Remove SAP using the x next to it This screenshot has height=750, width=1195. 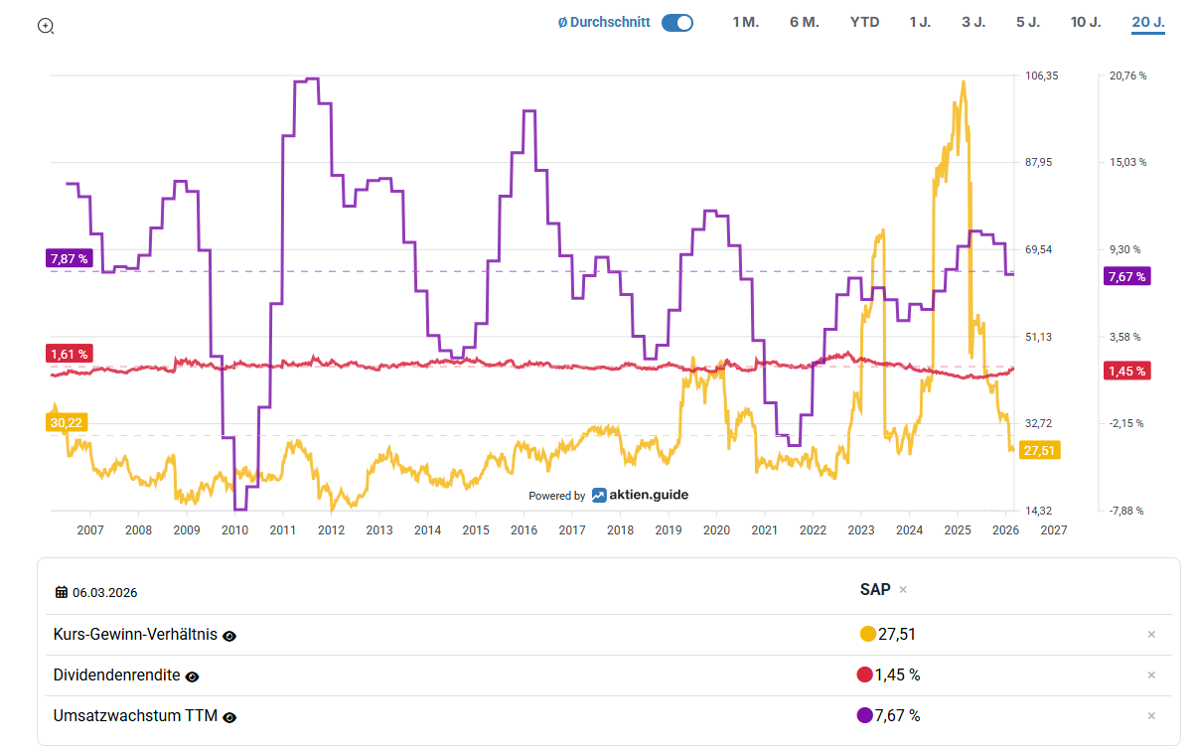click(x=903, y=590)
